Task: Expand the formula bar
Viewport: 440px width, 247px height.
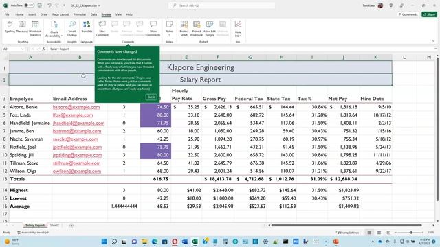Action: (435, 49)
